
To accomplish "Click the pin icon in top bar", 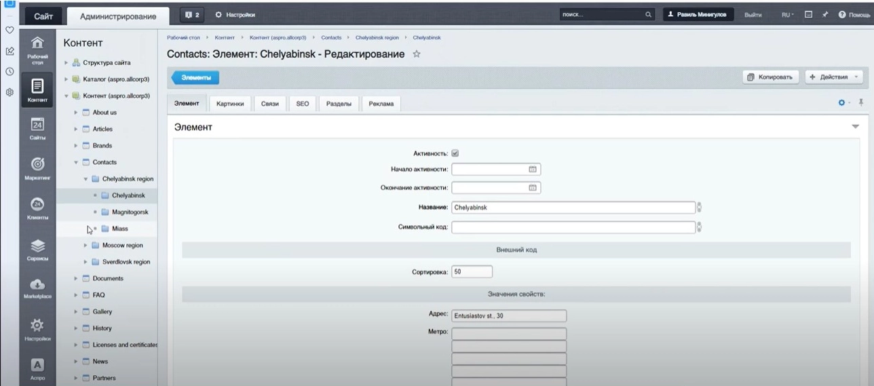I will tap(825, 14).
